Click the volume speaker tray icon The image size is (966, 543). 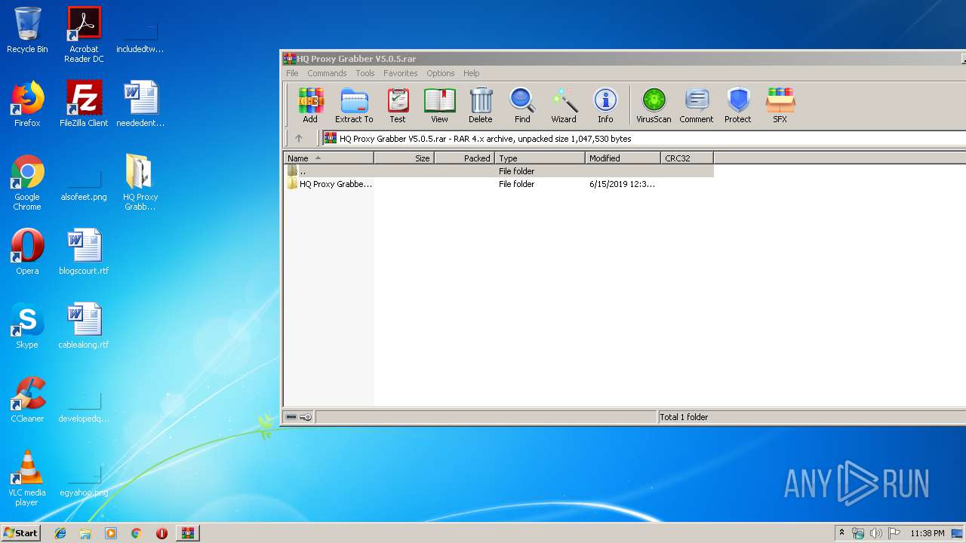click(x=876, y=533)
